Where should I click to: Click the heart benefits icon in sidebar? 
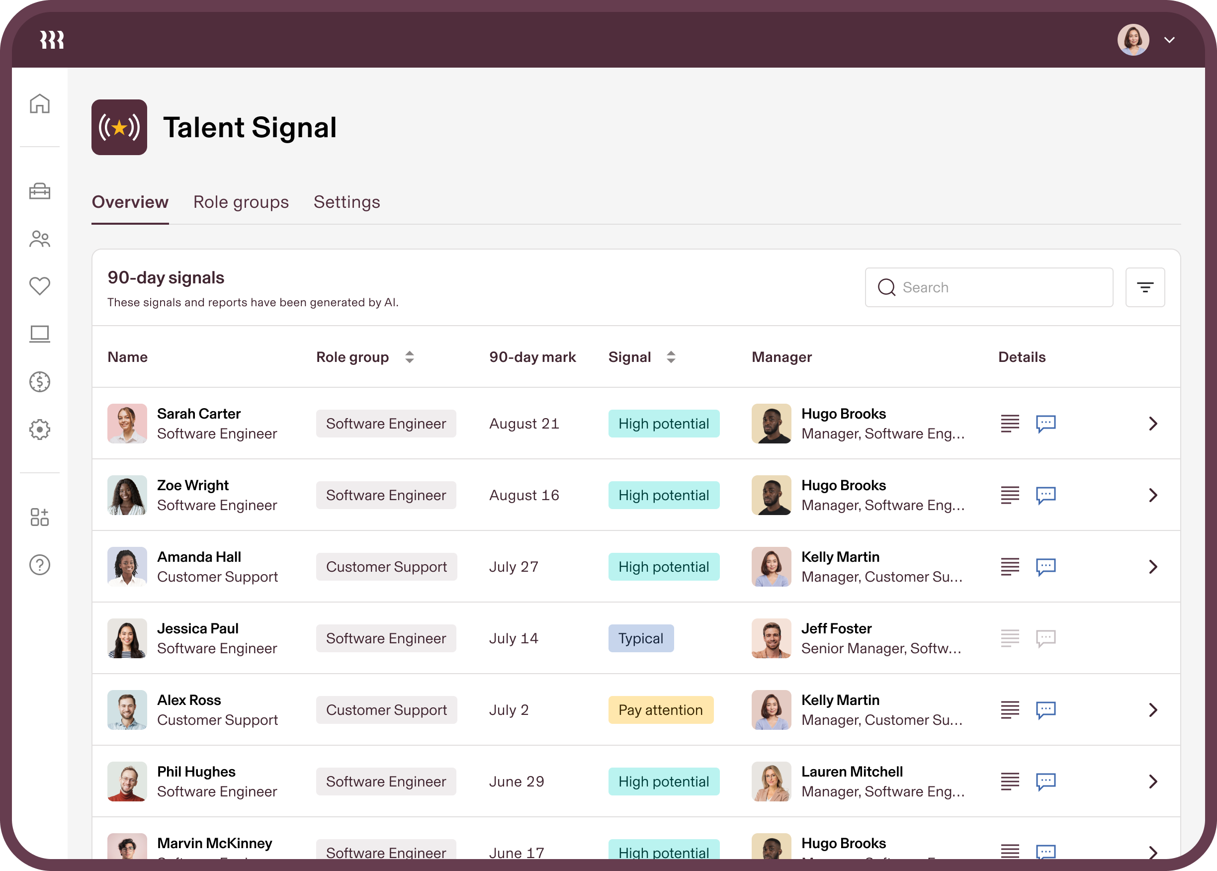[40, 286]
